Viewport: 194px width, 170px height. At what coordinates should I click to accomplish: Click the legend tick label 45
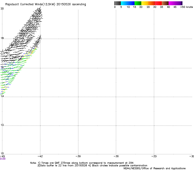175,7
